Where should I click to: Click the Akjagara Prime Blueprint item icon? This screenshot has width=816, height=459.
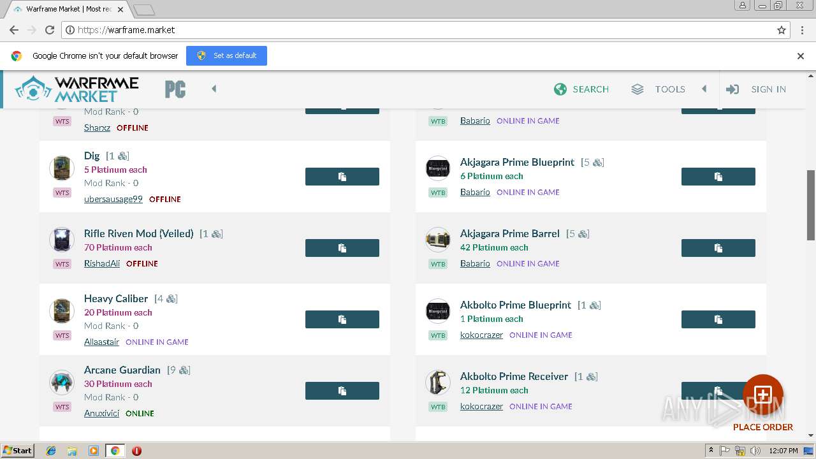(438, 168)
